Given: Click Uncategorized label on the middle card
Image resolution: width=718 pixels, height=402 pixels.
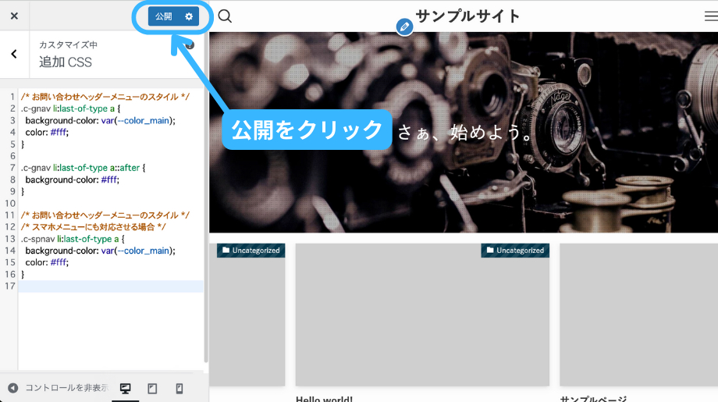Looking at the screenshot, I should (514, 251).
